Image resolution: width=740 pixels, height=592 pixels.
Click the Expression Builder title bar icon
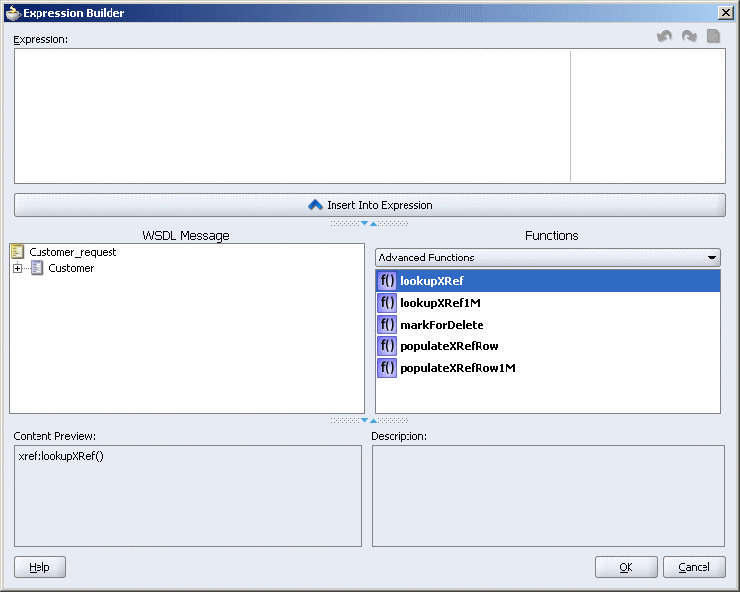coord(12,13)
